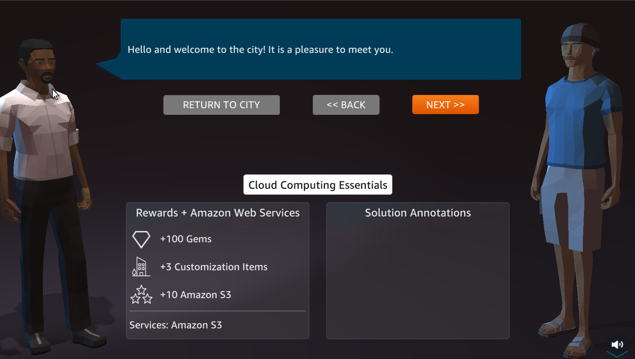Image resolution: width=635 pixels, height=359 pixels.
Task: Click the << BACK button
Action: tap(346, 105)
